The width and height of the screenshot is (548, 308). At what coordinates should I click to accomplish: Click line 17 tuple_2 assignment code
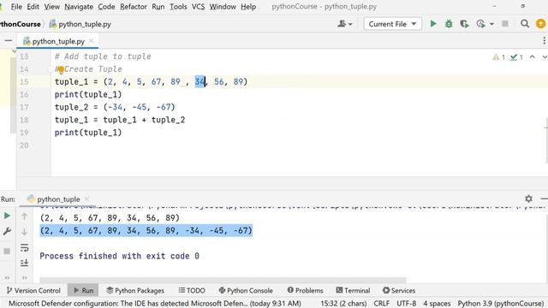[115, 107]
